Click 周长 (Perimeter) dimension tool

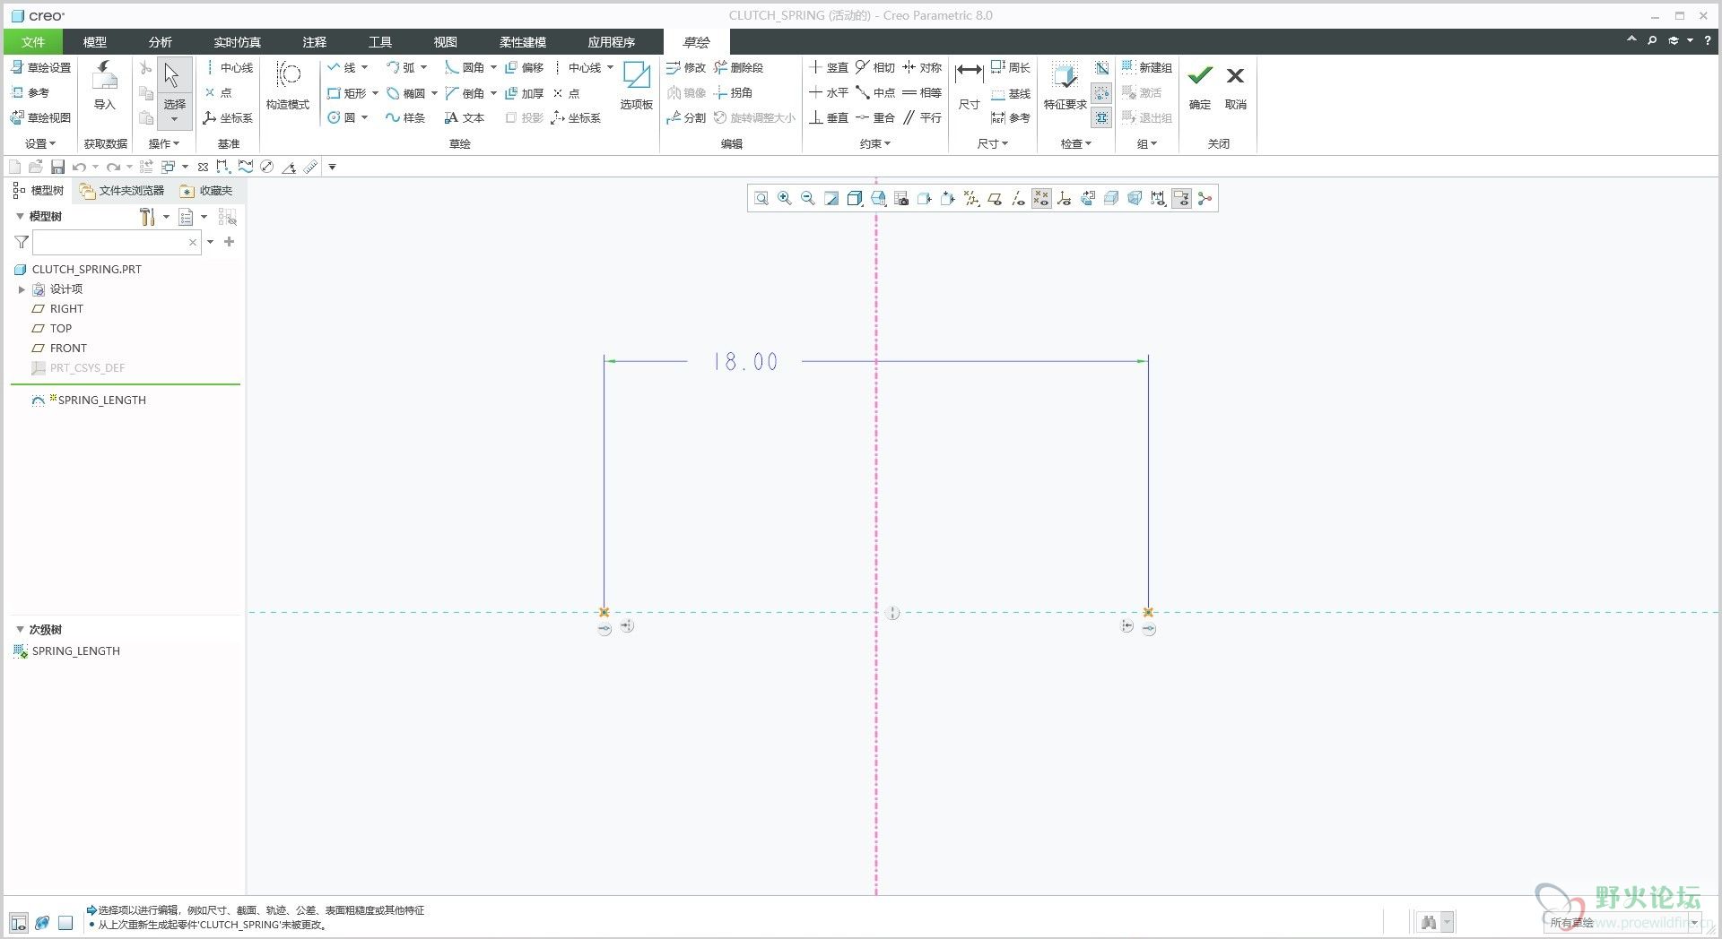1011,67
